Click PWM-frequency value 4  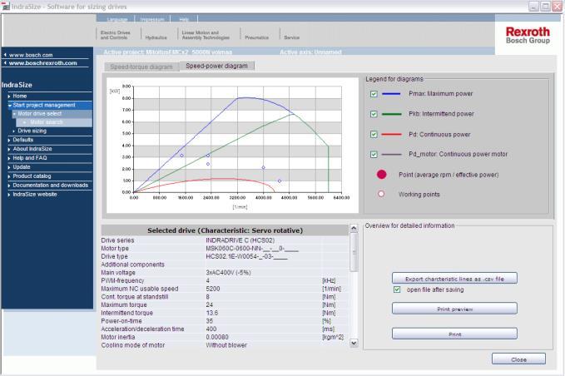[x=207, y=280]
